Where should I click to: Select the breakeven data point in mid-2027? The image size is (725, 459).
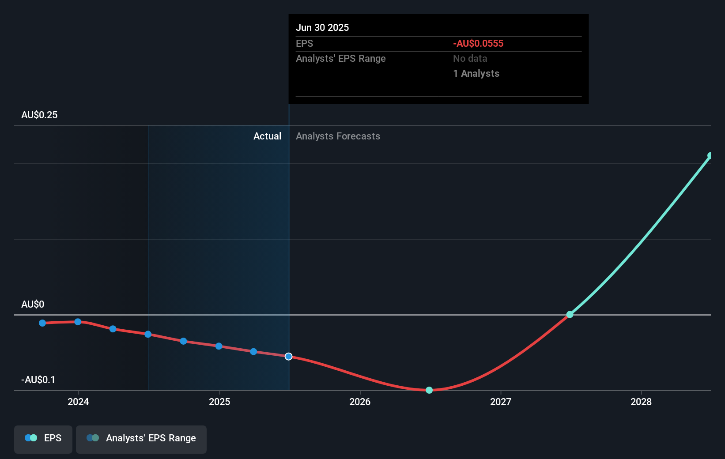click(x=570, y=314)
